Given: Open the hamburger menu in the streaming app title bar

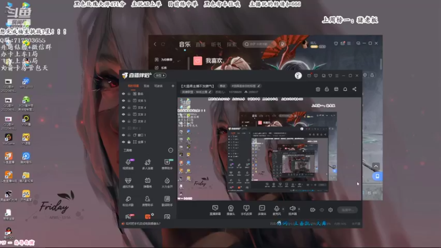Looking at the screenshot, I should [x=337, y=76].
